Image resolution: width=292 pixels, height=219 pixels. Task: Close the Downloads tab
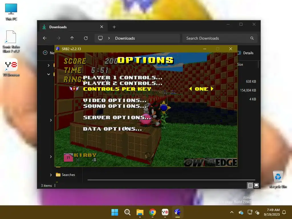point(102,27)
